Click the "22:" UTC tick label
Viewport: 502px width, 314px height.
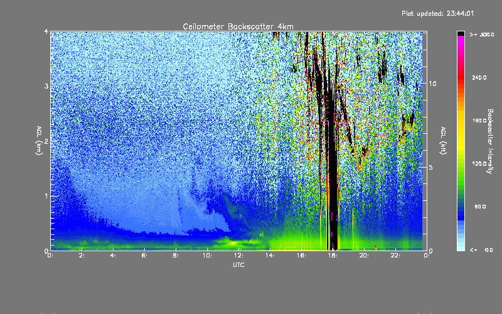click(x=396, y=256)
